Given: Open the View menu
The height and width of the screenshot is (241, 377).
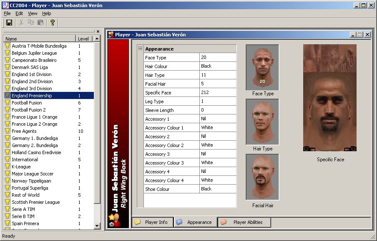Looking at the screenshot, I should coord(33,13).
